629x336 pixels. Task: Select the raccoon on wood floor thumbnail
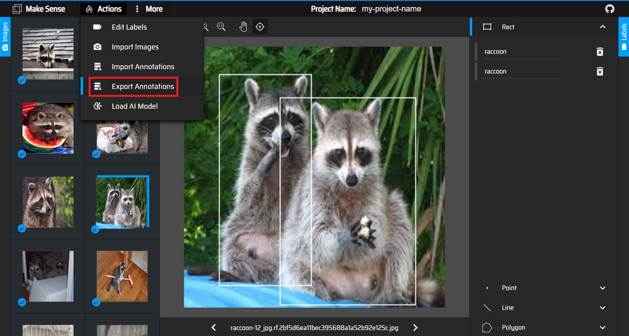122,276
